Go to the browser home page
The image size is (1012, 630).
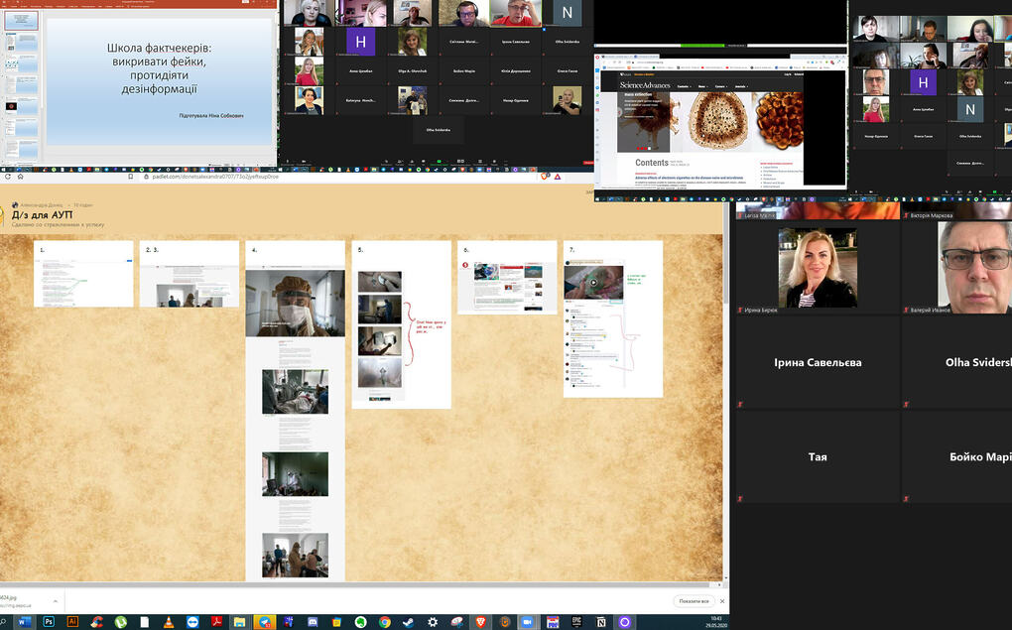[x=21, y=177]
